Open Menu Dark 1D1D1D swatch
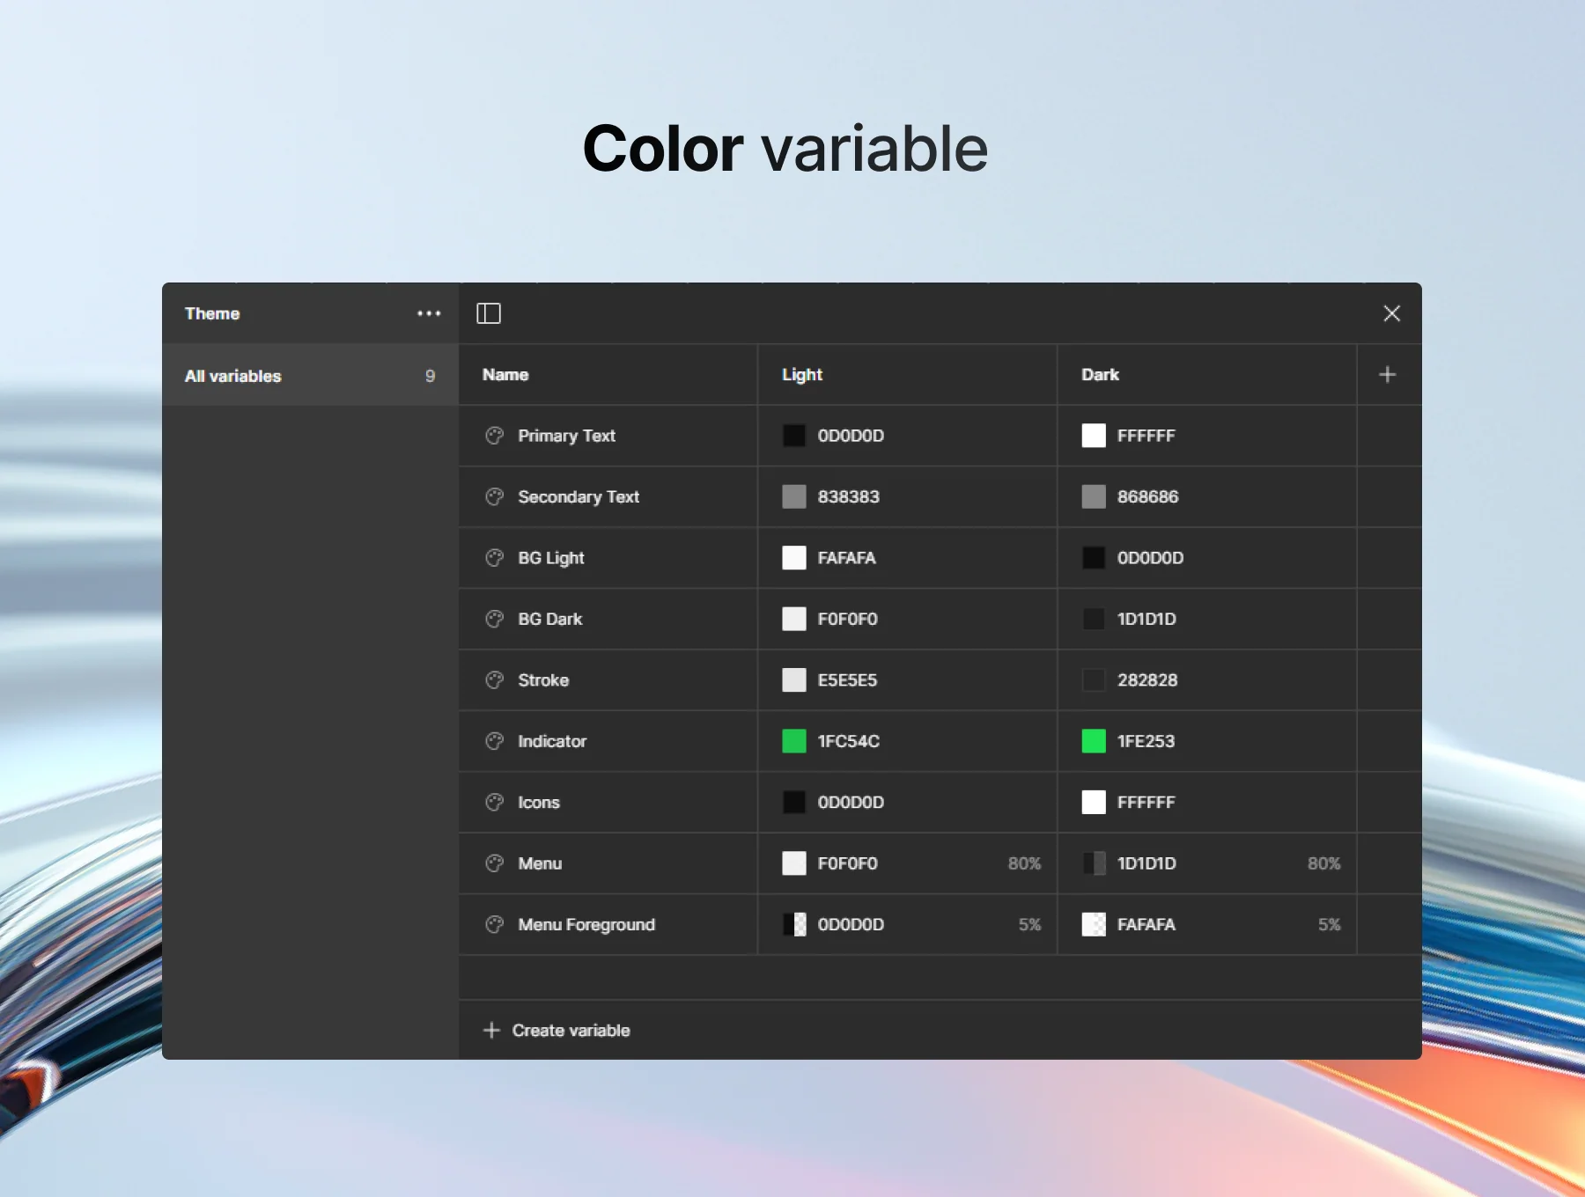This screenshot has height=1197, width=1585. (x=1094, y=863)
